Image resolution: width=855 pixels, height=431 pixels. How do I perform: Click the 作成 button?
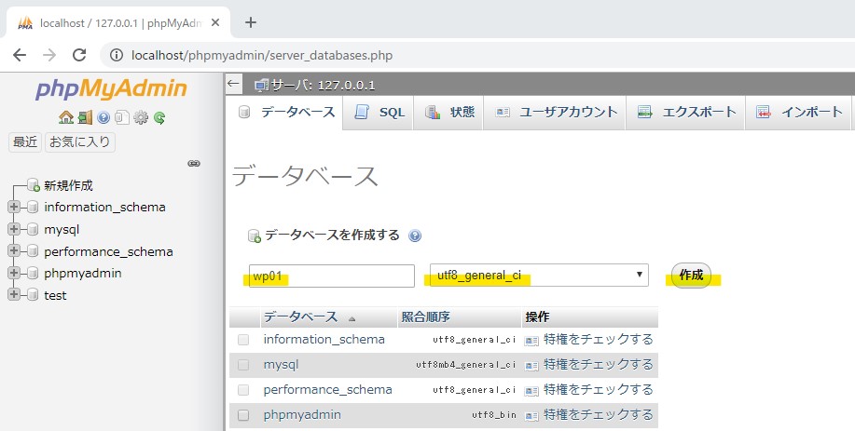click(691, 275)
